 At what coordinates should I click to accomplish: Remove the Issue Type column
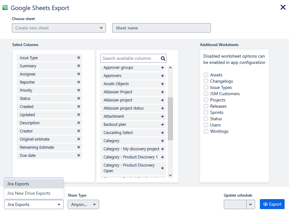79,58
